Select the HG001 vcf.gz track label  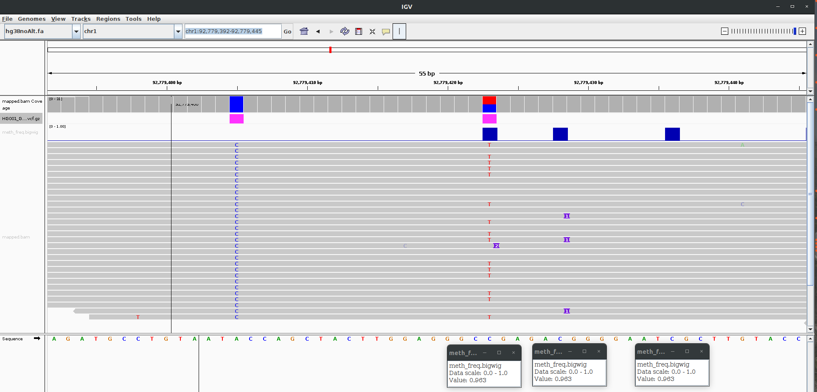click(21, 118)
